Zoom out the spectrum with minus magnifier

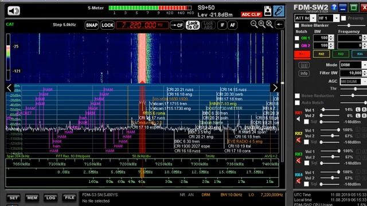[254, 24]
